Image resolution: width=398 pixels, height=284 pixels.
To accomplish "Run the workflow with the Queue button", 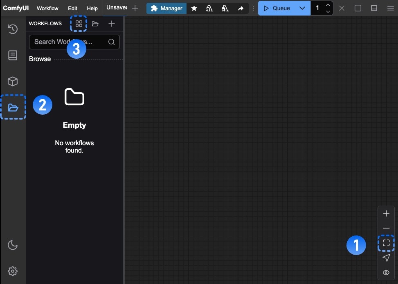I will (x=279, y=8).
